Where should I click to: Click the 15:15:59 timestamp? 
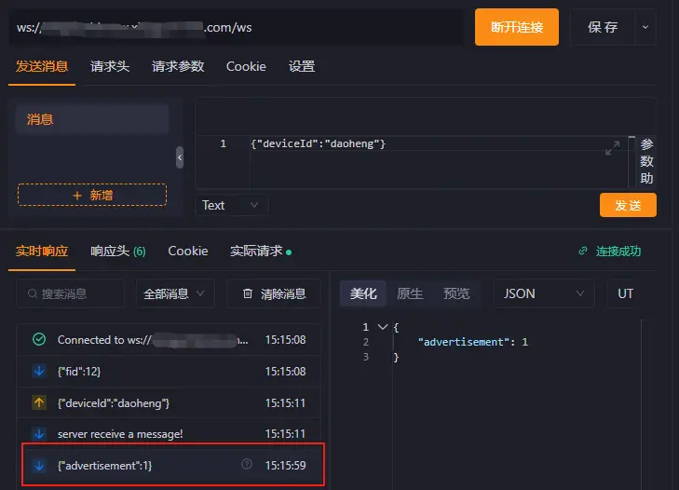point(285,465)
